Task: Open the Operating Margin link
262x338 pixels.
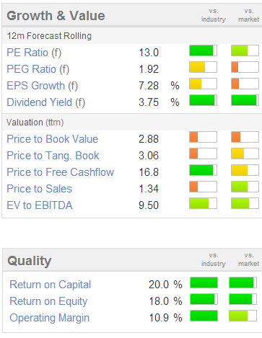Action: coord(49,318)
